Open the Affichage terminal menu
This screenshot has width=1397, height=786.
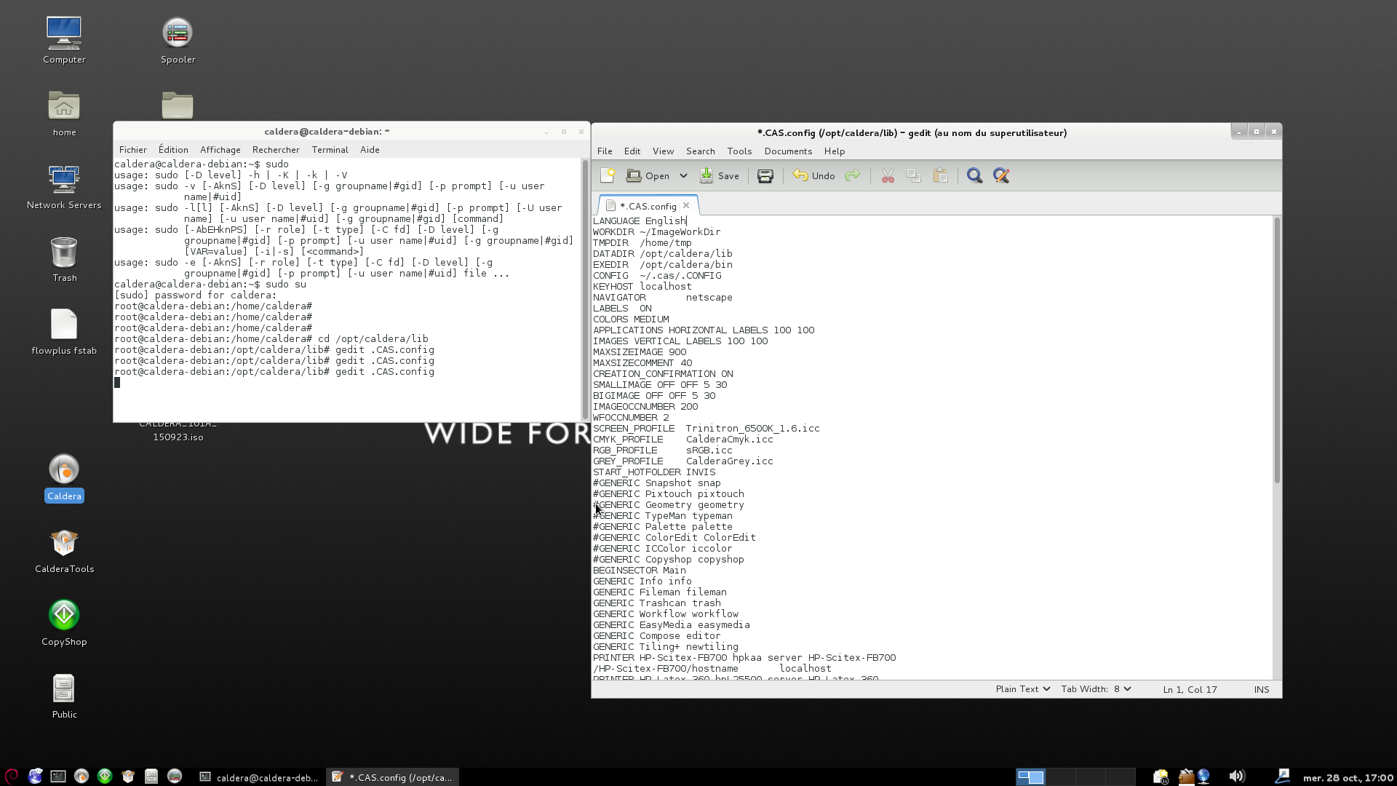click(220, 150)
